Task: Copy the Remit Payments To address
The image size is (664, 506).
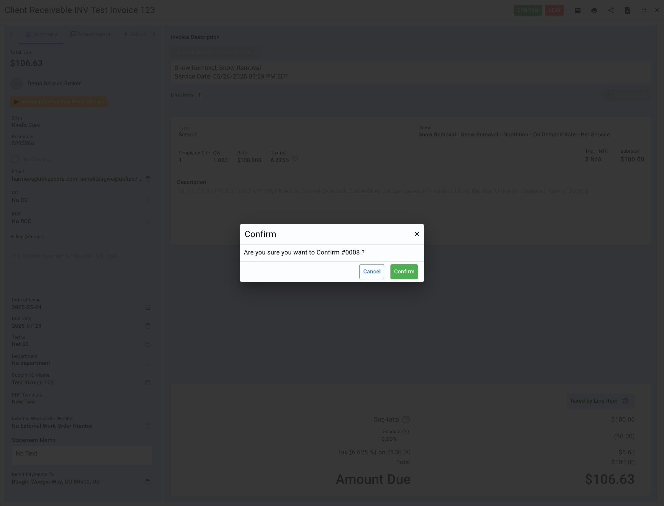Action: coord(148,482)
